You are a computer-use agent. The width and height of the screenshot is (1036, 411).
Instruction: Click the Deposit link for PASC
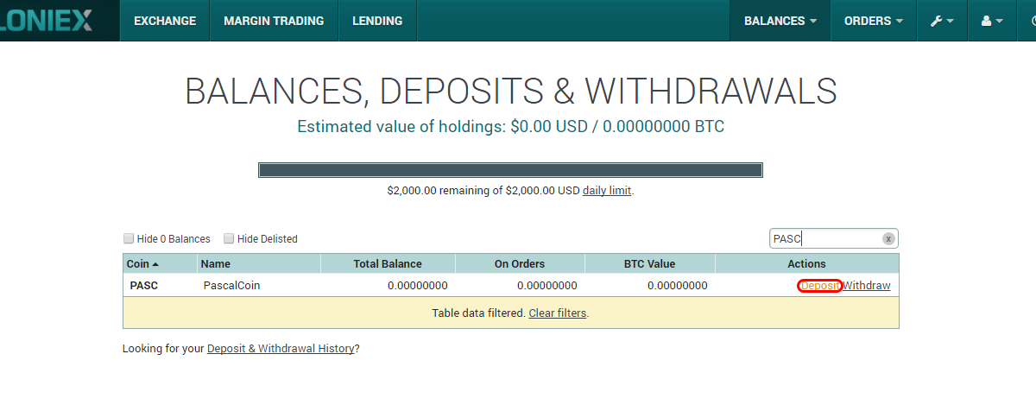pyautogui.click(x=820, y=286)
